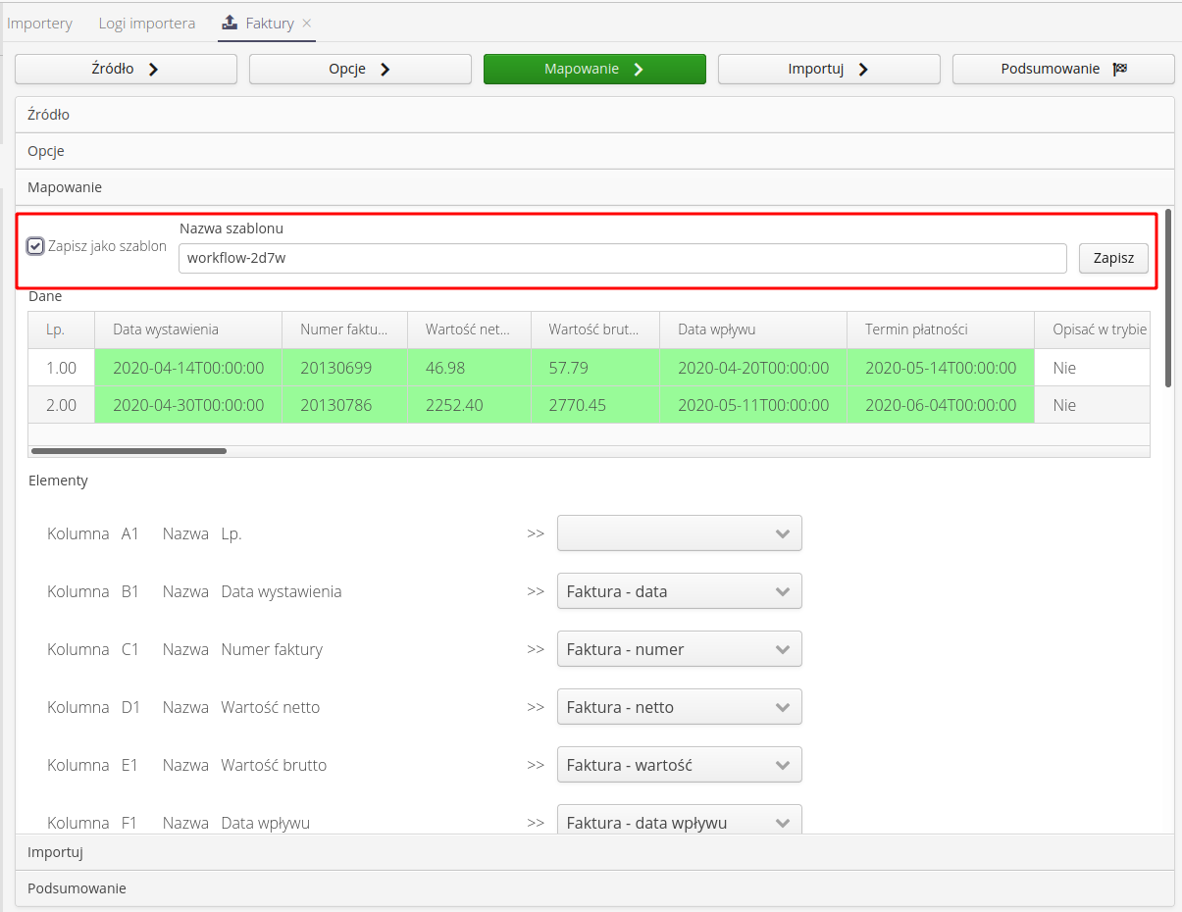Click the horizontal scrollbar below the data table
1182x912 pixels.
[x=128, y=450]
